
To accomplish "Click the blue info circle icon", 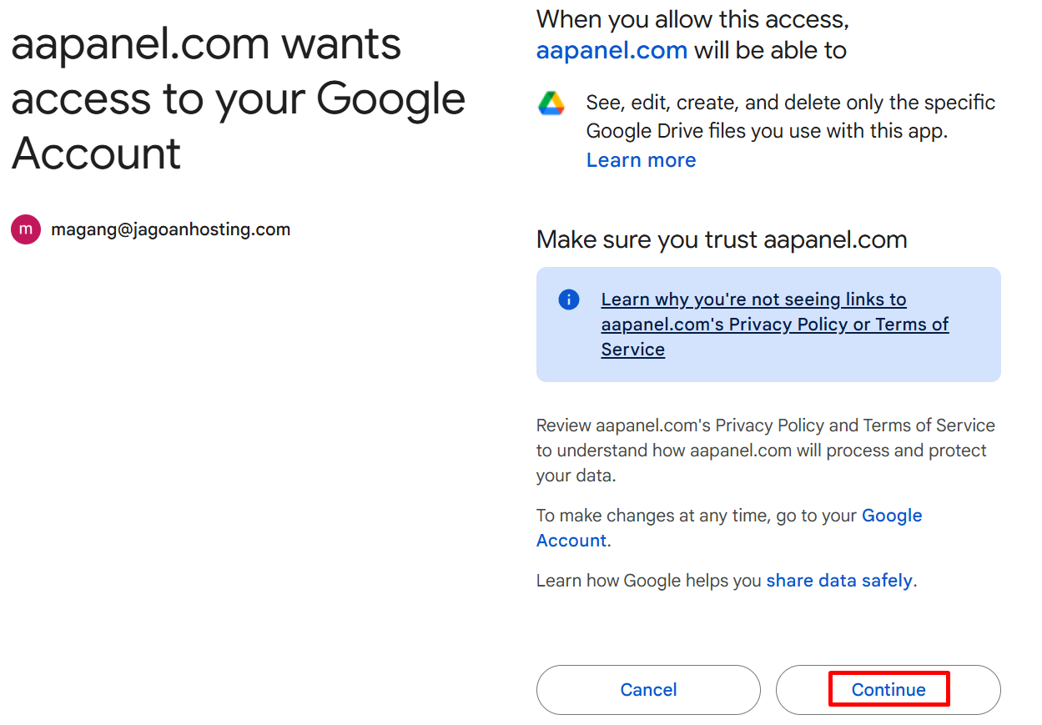I will [569, 300].
